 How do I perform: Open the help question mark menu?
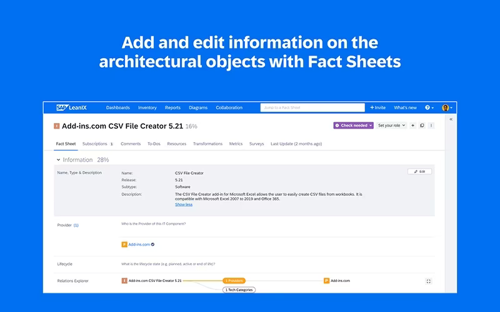[x=429, y=107]
